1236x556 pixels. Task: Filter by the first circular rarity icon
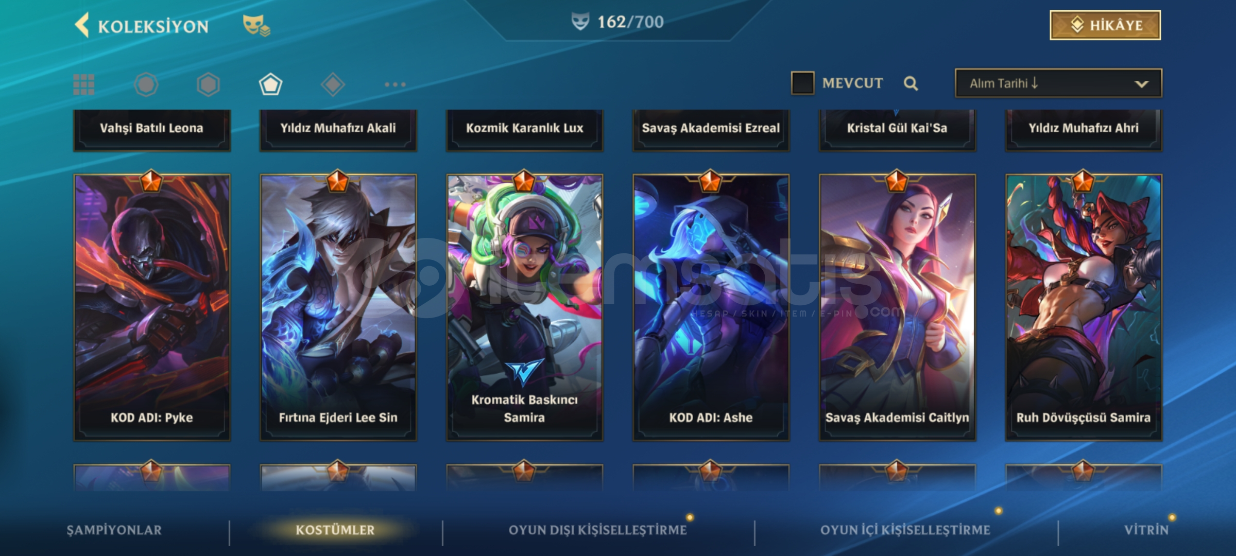146,84
